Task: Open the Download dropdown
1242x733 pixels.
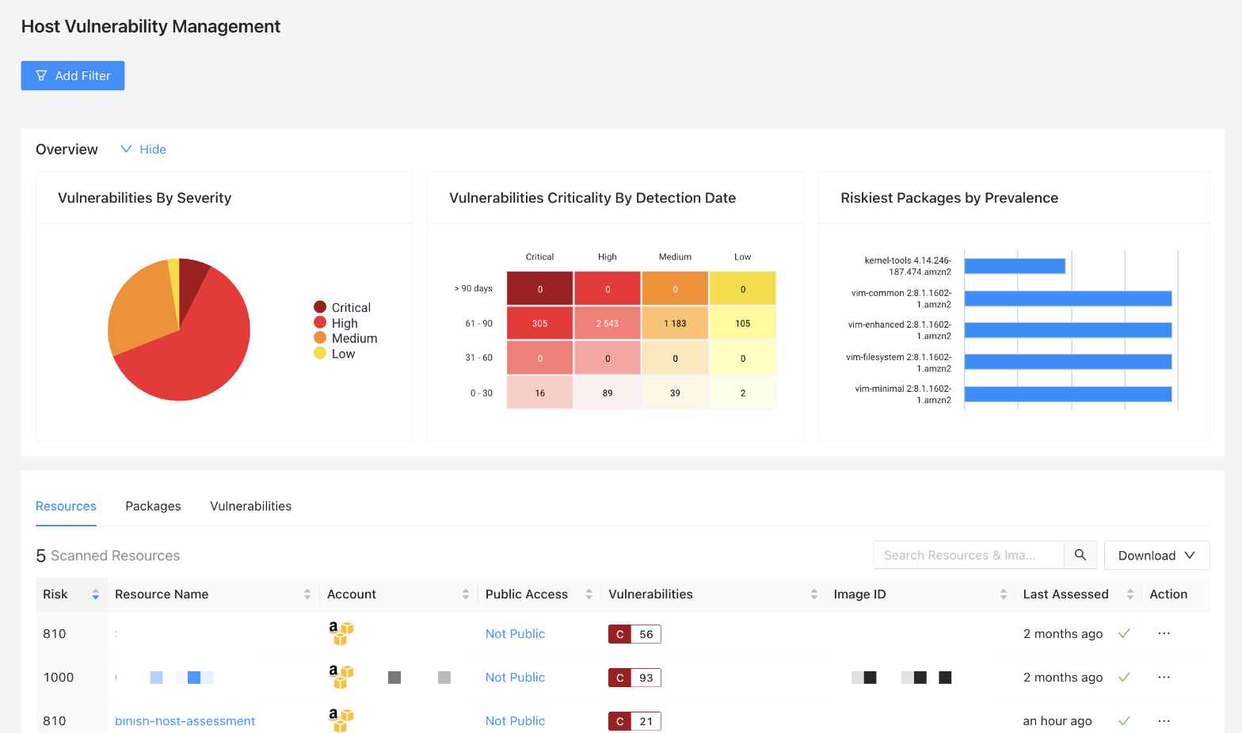Action: coord(1156,555)
